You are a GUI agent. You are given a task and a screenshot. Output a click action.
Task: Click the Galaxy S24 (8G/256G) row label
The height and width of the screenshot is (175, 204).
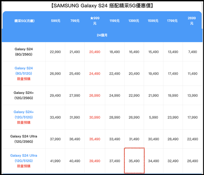pyautogui.click(x=24, y=52)
